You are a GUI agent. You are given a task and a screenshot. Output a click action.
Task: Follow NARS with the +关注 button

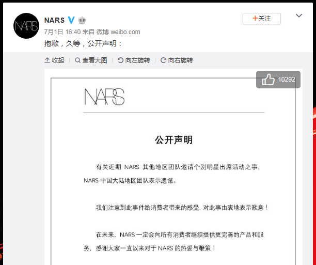click(x=262, y=19)
